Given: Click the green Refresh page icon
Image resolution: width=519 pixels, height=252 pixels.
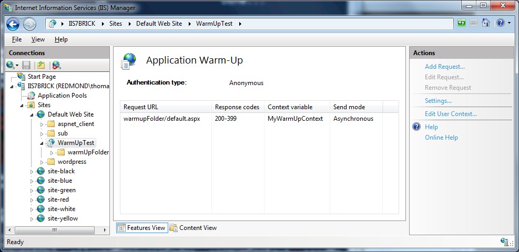Looking at the screenshot, I should (461, 23).
